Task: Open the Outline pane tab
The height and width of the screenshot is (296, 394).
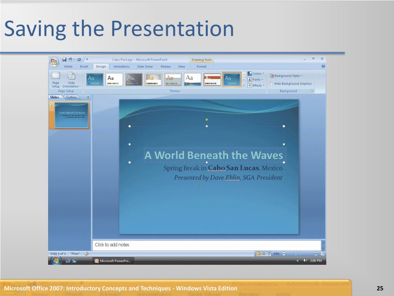Action: [x=71, y=97]
